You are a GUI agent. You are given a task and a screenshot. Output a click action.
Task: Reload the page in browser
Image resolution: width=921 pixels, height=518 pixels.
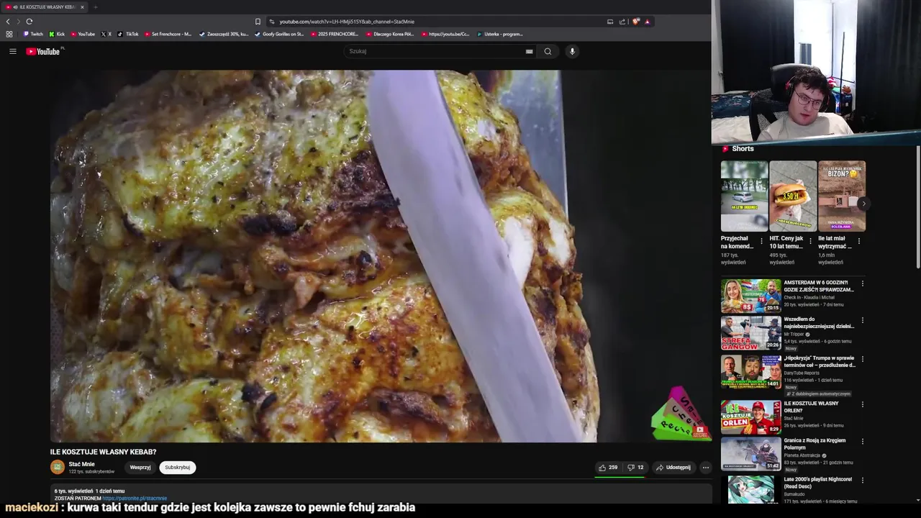pos(30,22)
